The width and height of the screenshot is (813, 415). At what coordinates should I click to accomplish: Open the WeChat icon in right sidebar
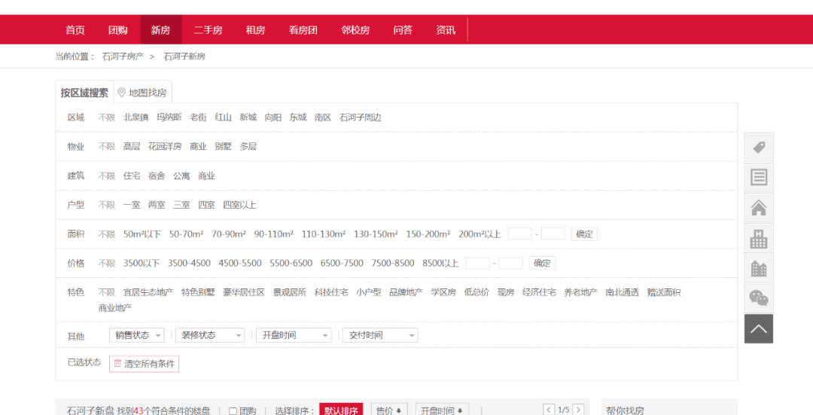(x=759, y=298)
